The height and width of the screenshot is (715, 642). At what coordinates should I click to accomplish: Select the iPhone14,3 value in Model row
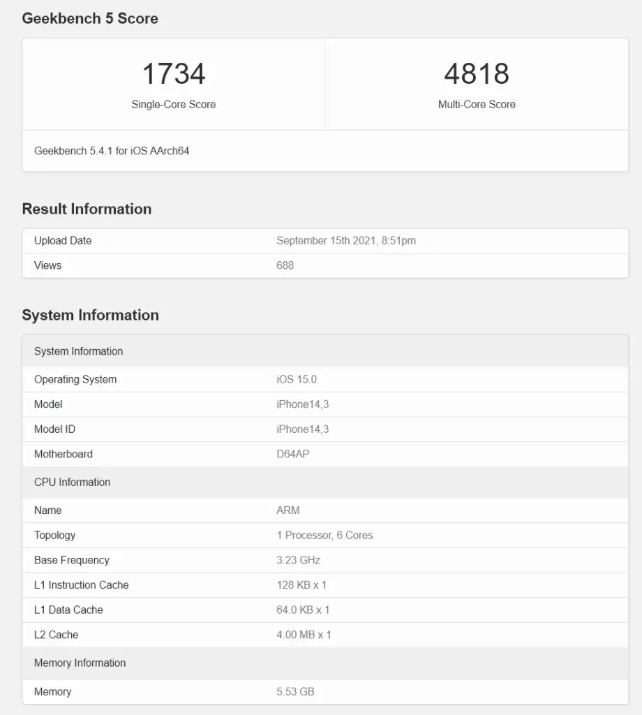pos(303,404)
